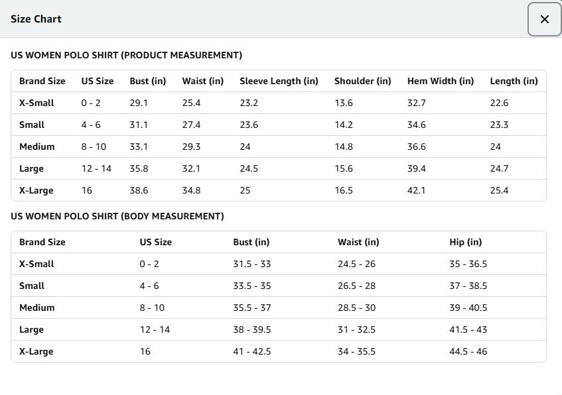
Task: Click the Size Chart dialog title
Action: point(36,19)
